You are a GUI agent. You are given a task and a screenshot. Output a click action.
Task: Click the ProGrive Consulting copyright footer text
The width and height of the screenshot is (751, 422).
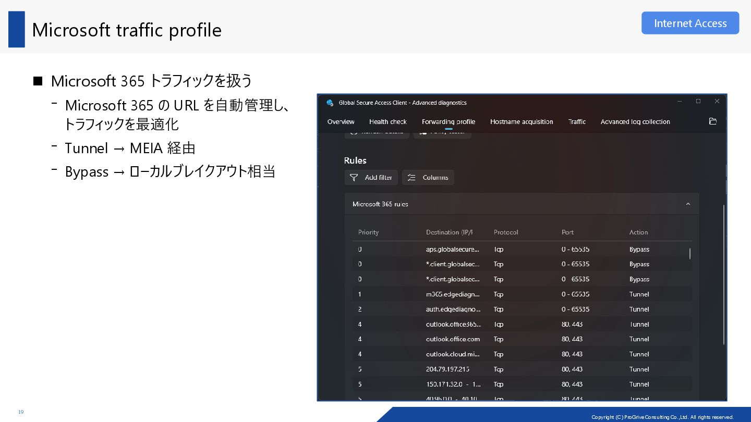662,417
